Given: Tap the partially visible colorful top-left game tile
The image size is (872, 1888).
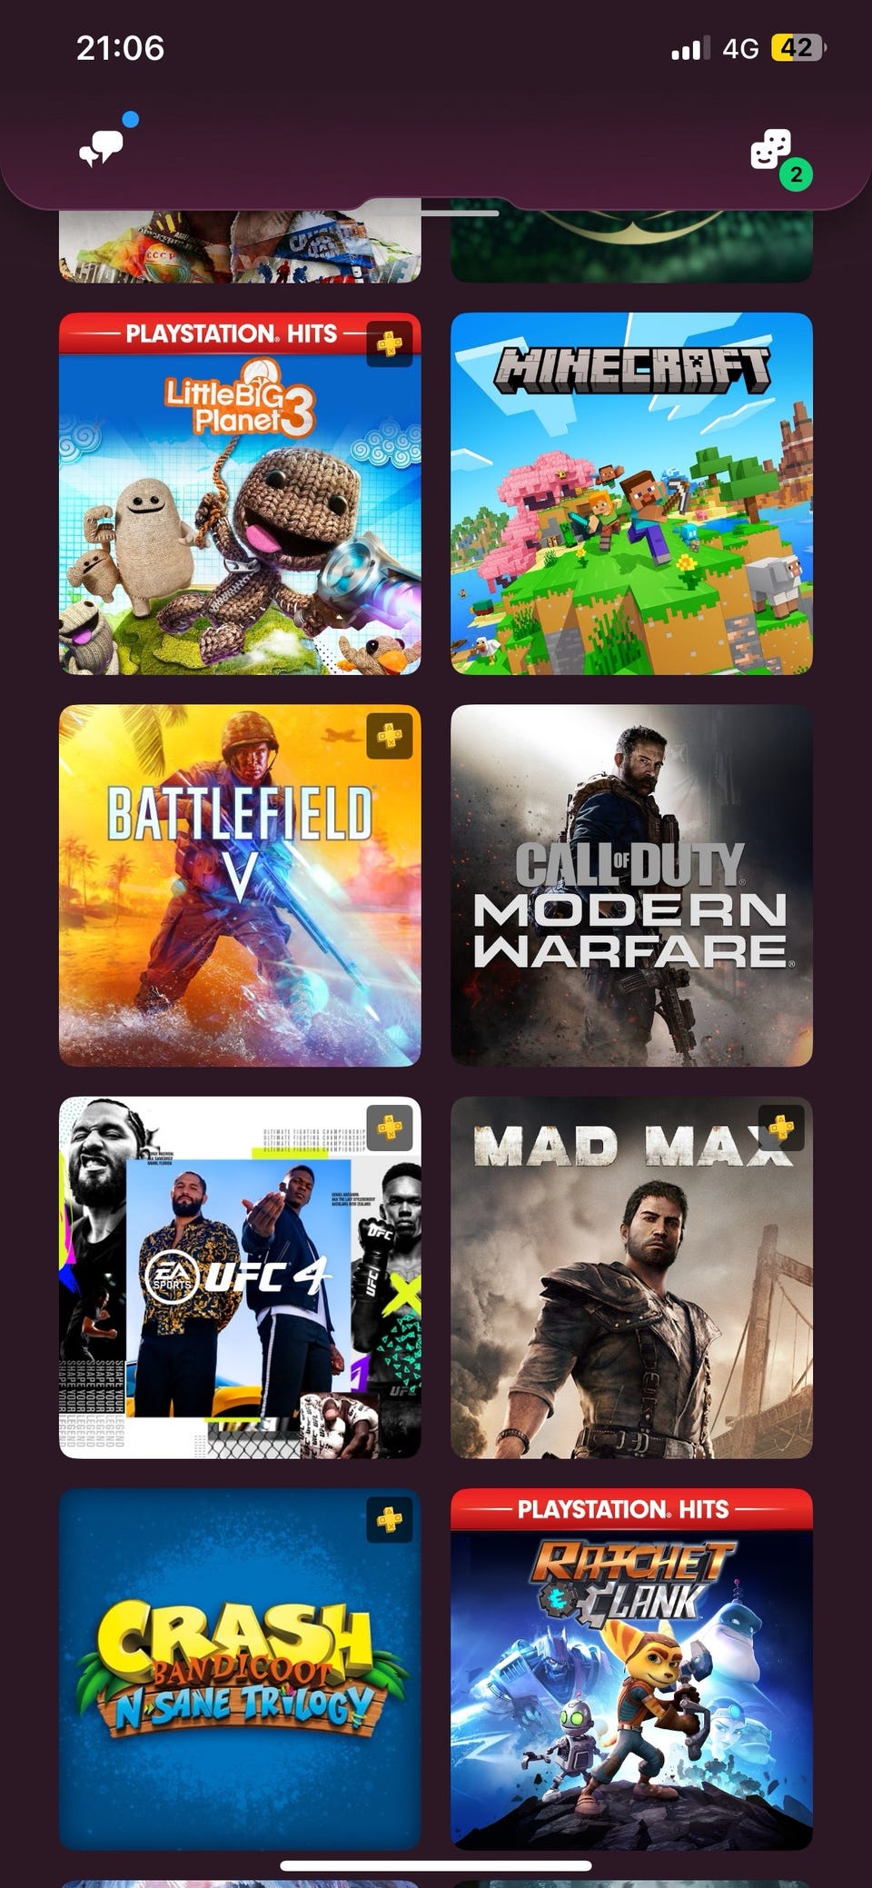Looking at the screenshot, I should pyautogui.click(x=240, y=246).
